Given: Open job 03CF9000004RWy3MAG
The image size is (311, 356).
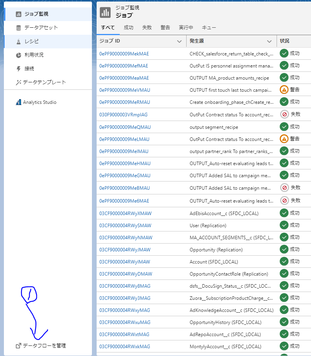Looking at the screenshot, I should [125, 298].
